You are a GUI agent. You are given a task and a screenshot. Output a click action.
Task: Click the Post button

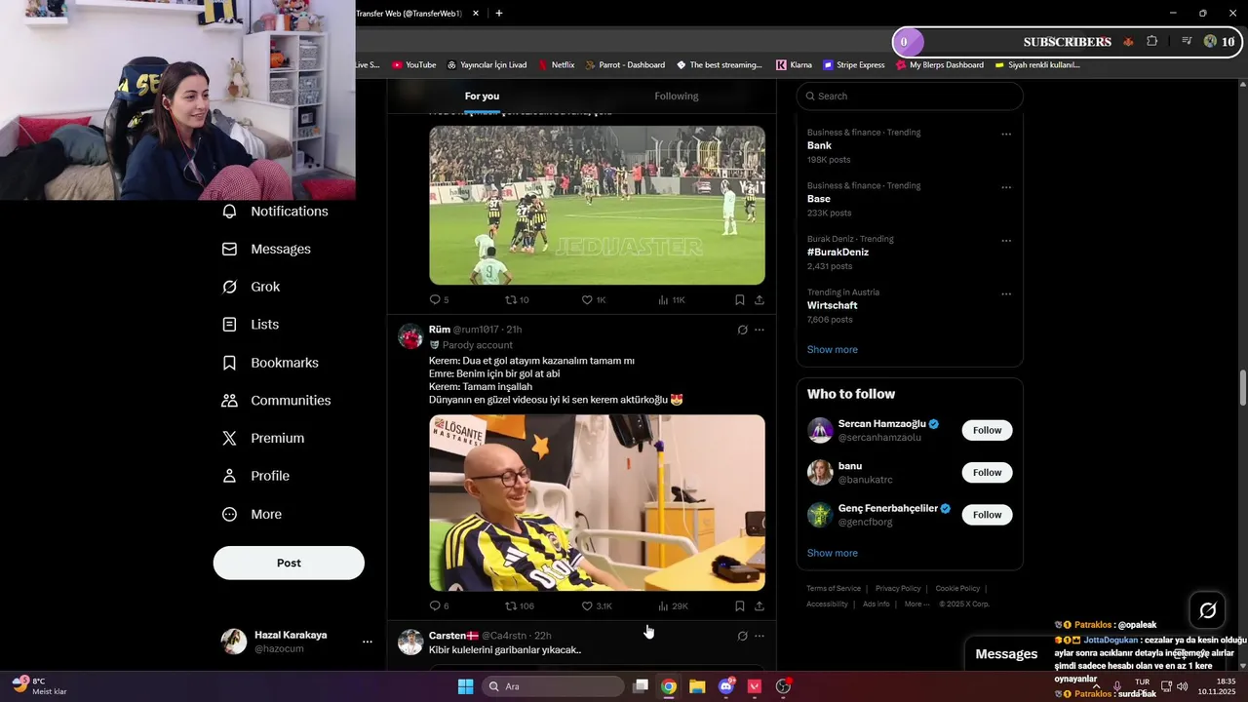coord(289,564)
